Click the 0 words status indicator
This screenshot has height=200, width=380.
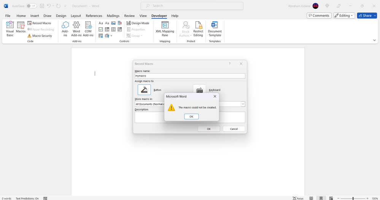(6, 198)
